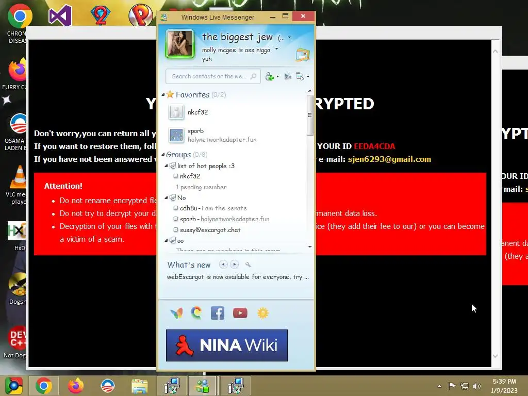
Task: Open File Explorer from the taskbar
Action: 139,386
